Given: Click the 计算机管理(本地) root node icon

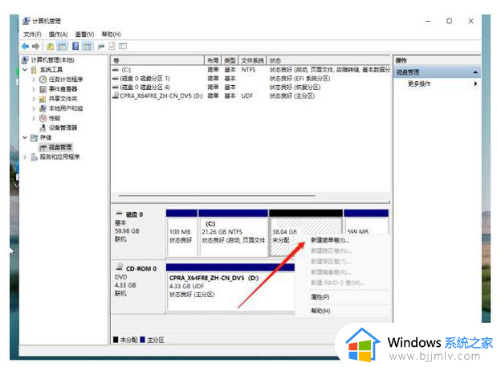Looking at the screenshot, I should click(x=25, y=60).
